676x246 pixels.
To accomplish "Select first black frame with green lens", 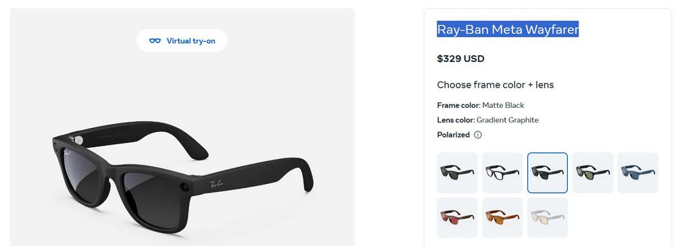I will coord(457,173).
